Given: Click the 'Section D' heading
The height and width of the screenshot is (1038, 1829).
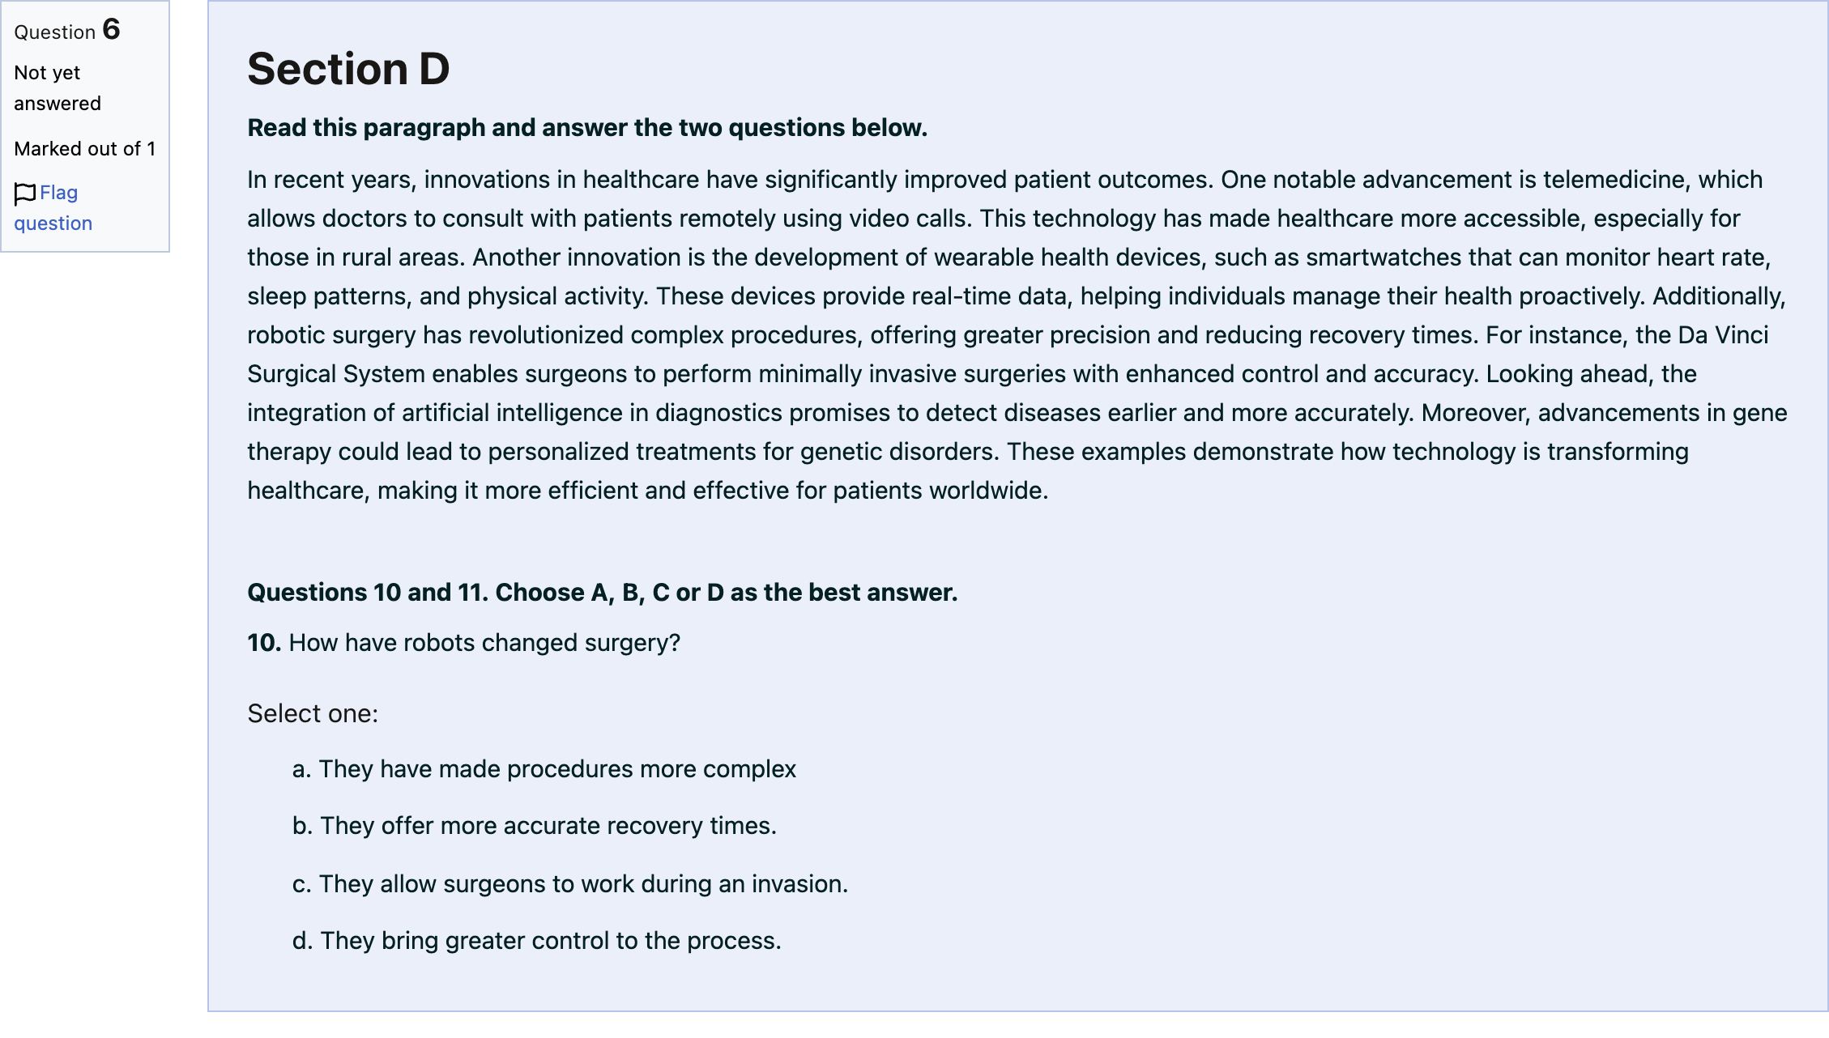Looking at the screenshot, I should (348, 69).
